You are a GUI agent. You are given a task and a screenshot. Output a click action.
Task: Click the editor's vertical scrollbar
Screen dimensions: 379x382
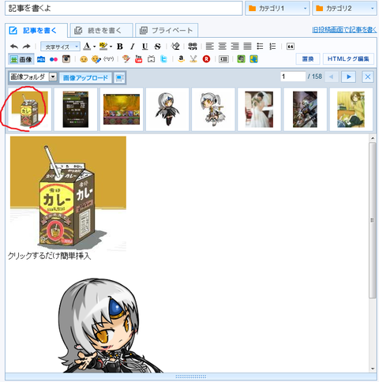[373, 220]
